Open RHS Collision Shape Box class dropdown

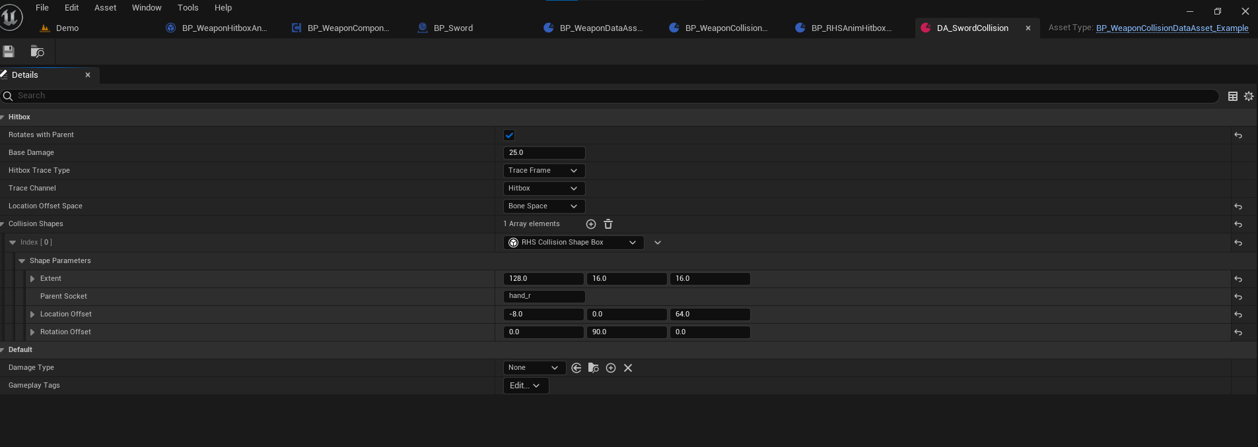(x=573, y=243)
